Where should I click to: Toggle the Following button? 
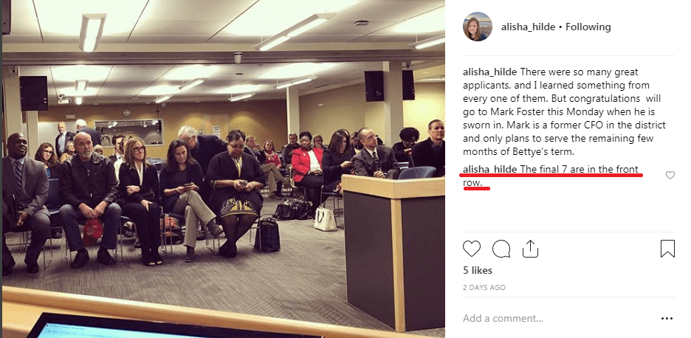pos(588,27)
